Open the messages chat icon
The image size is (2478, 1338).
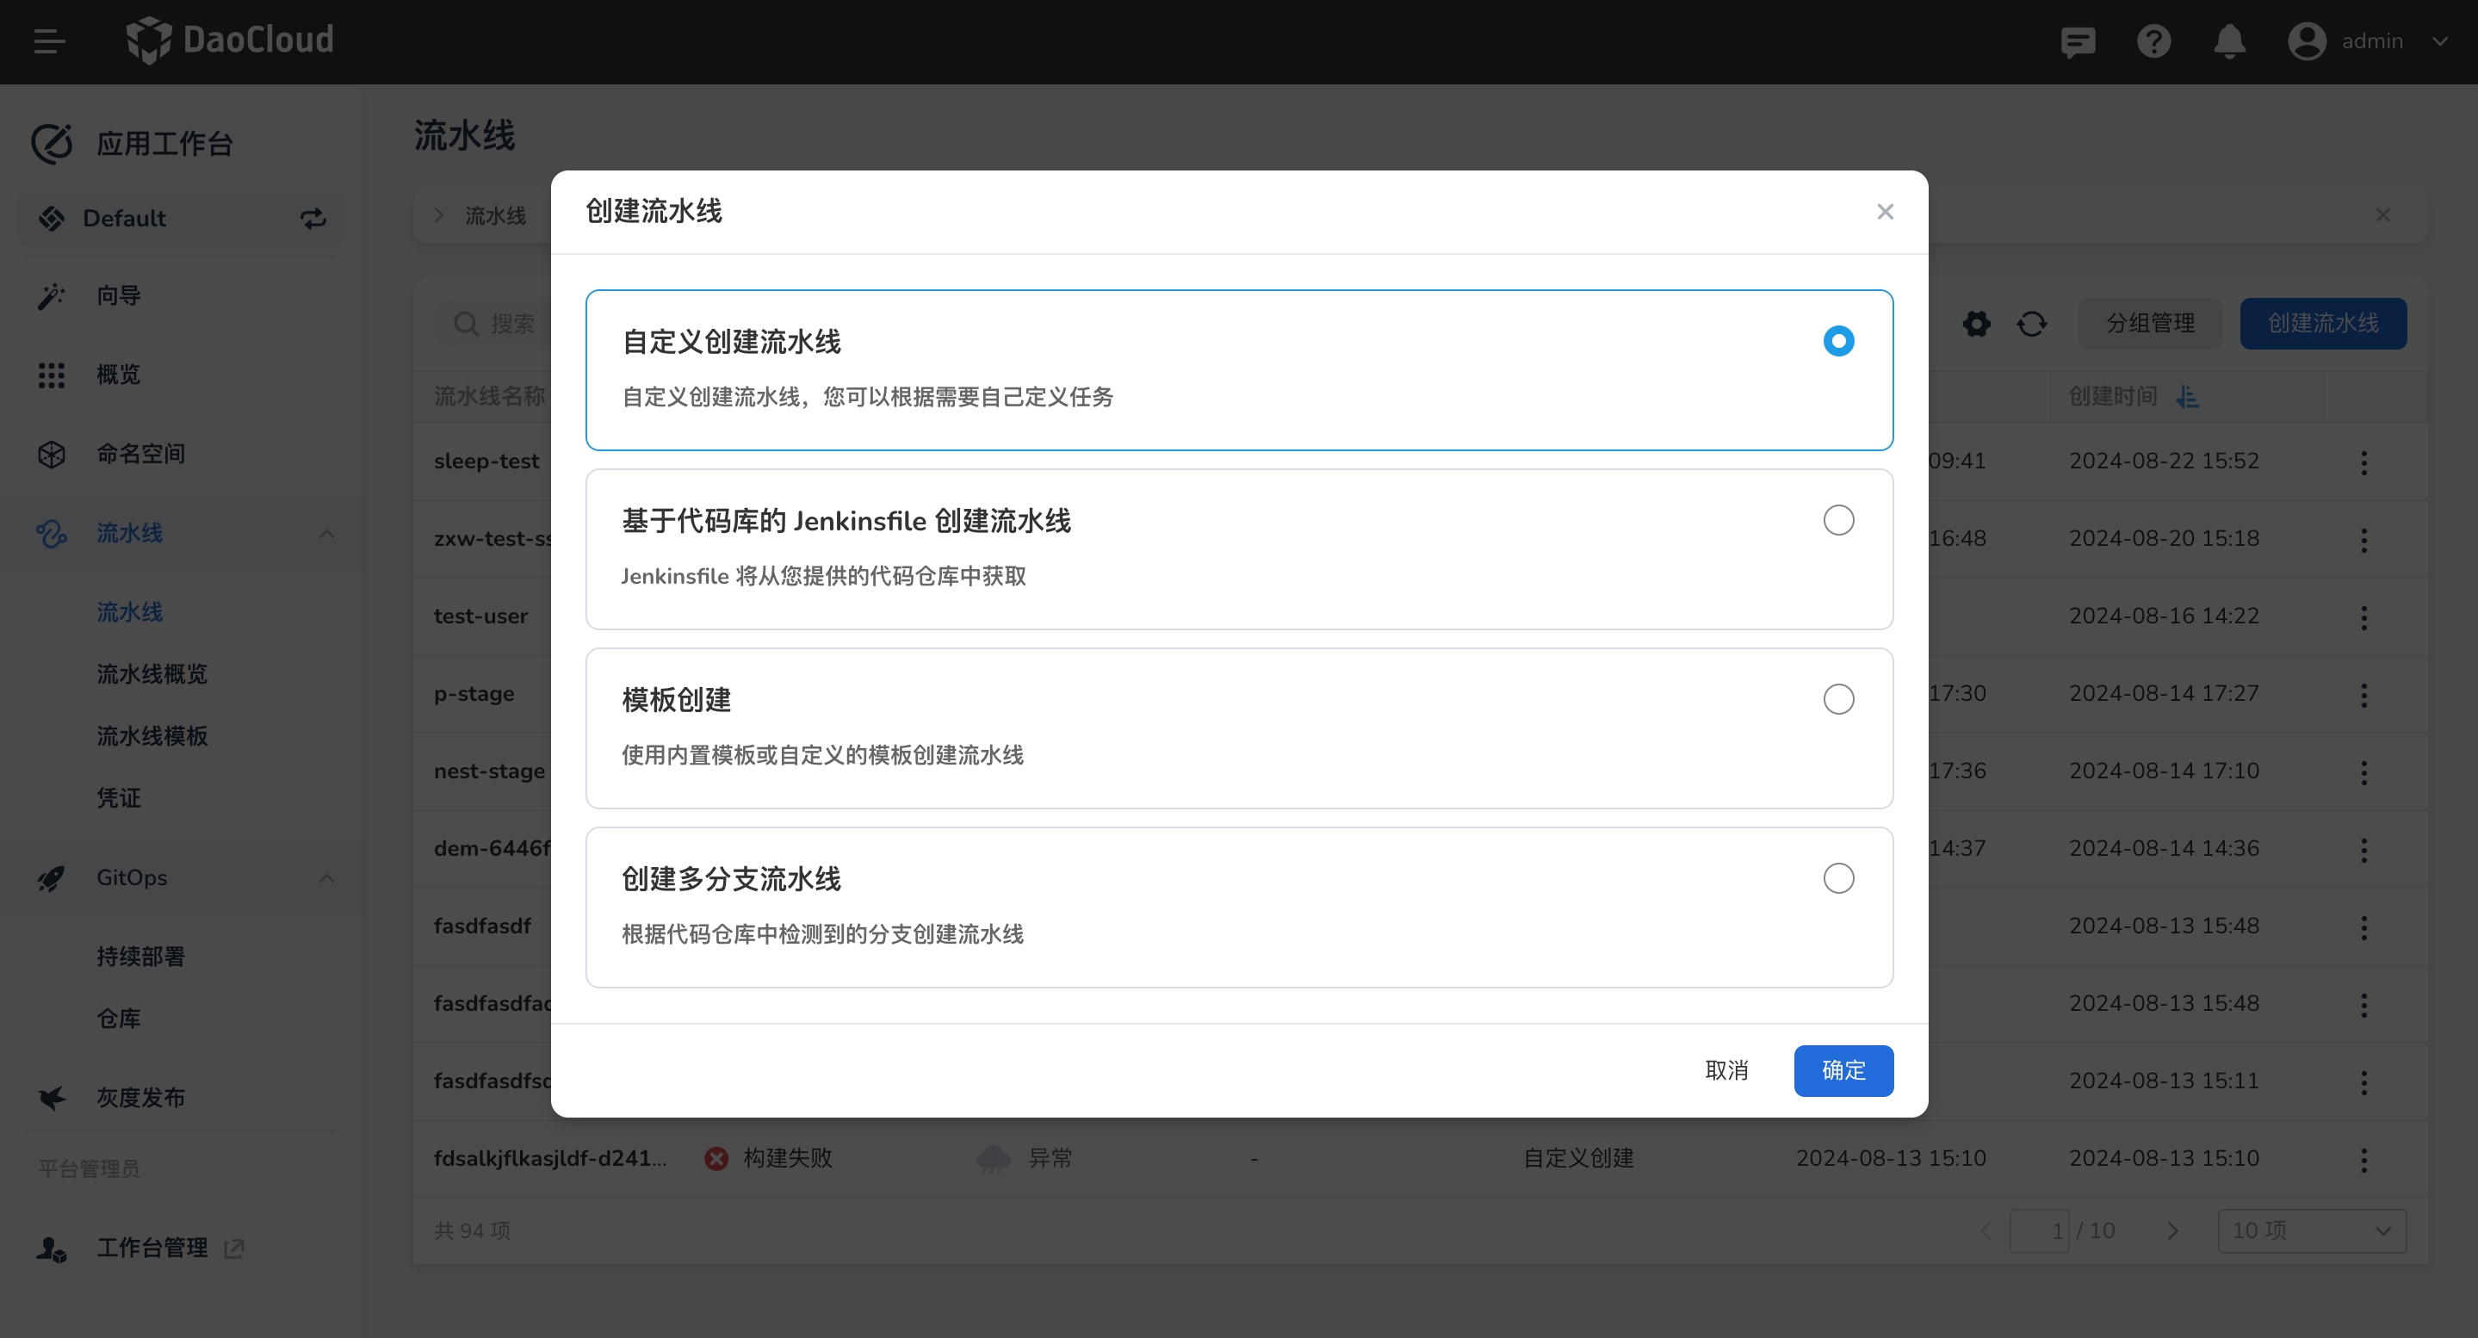pos(2078,41)
